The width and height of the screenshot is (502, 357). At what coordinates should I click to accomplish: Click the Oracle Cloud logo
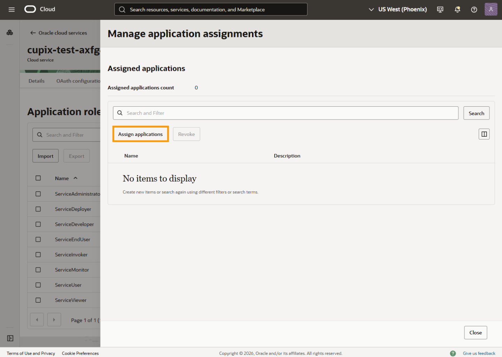point(40,9)
